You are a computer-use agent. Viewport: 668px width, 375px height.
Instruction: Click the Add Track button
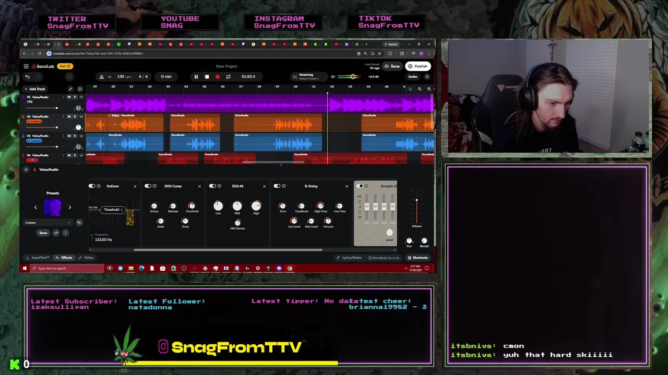tap(34, 89)
